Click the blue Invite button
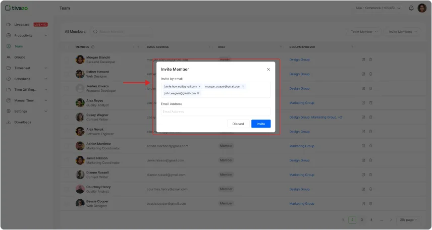This screenshot has height=230, width=432. coord(261,124)
